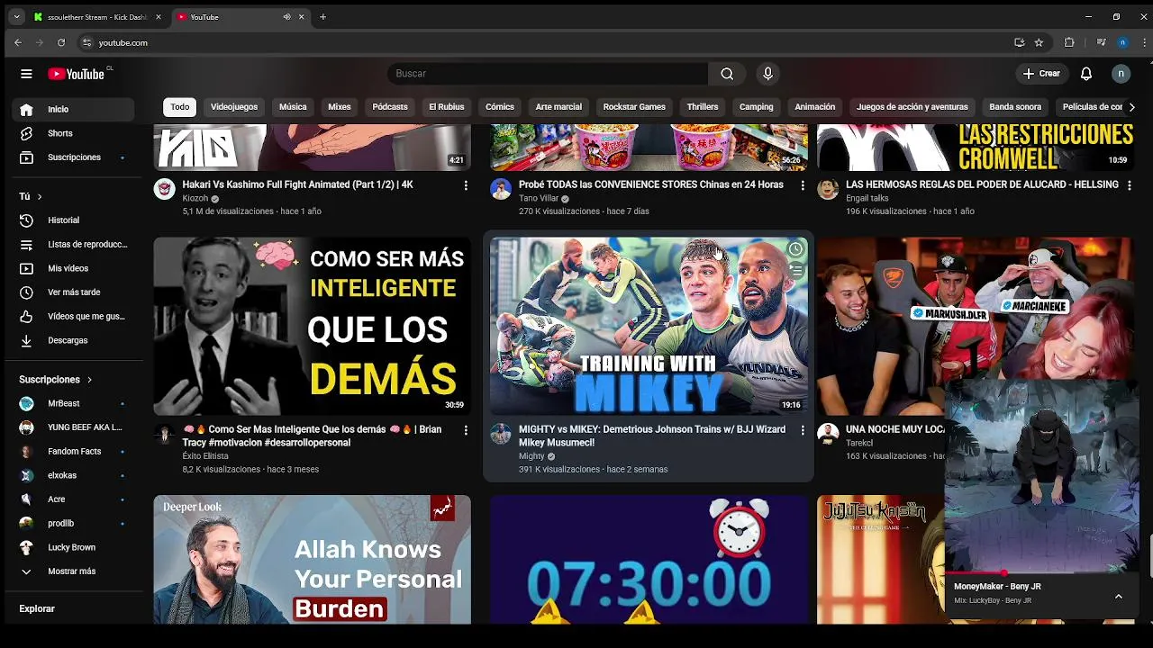Open Vídeos que me gustan

(x=72, y=317)
